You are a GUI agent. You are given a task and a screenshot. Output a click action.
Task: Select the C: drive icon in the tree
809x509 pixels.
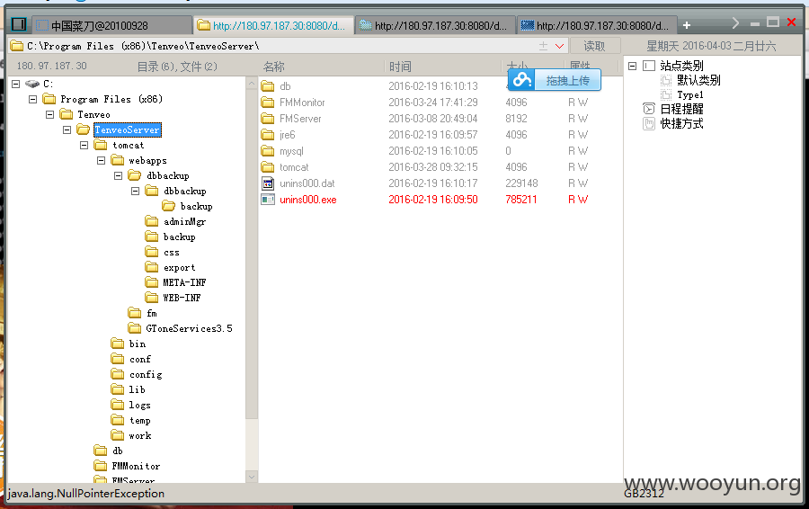(32, 84)
